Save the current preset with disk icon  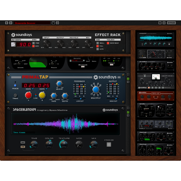[x=53, y=23]
